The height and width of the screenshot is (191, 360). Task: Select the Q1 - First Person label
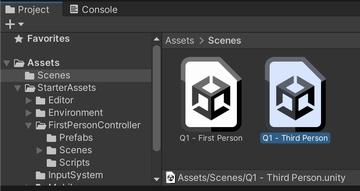tap(211, 138)
